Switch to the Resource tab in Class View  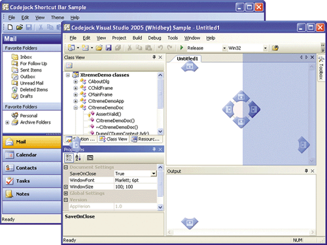pyautogui.click(x=146, y=139)
